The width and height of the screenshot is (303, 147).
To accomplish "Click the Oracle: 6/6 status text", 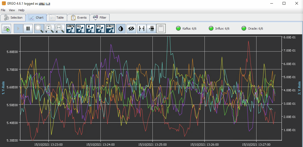I will click(x=255, y=29).
